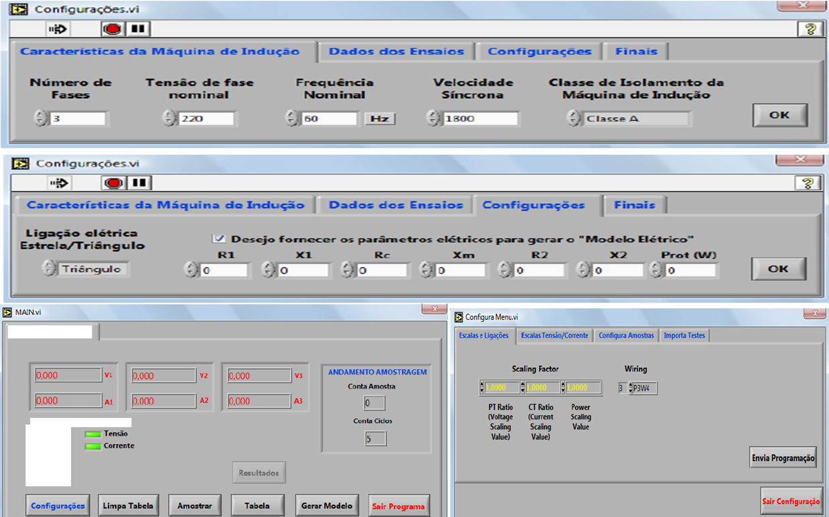Click the Conta Amostra value box
Image resolution: width=829 pixels, height=517 pixels.
[x=374, y=403]
